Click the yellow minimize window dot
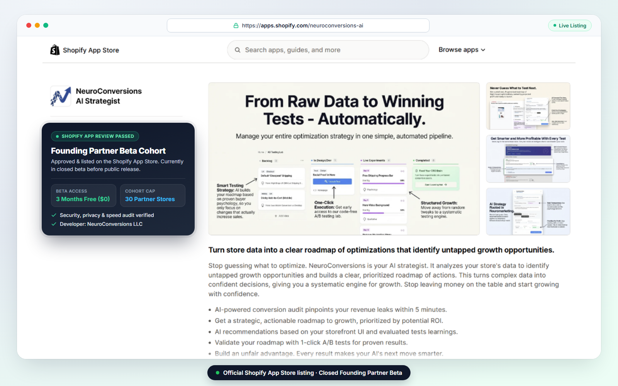The width and height of the screenshot is (618, 386). (37, 25)
